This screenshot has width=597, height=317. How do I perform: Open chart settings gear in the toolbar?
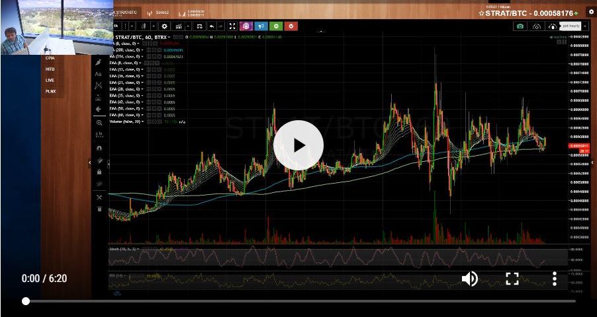pos(165,26)
